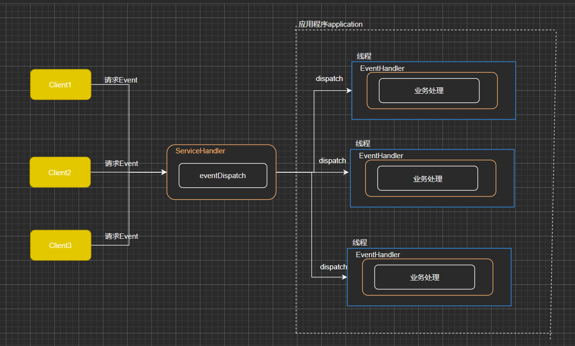Viewport: 575px width, 346px height.
Task: Select the middle 线程 label
Action: (x=362, y=144)
